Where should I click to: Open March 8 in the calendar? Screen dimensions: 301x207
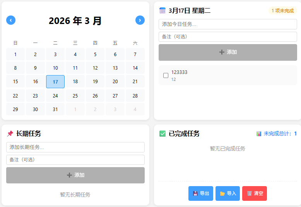[15, 68]
